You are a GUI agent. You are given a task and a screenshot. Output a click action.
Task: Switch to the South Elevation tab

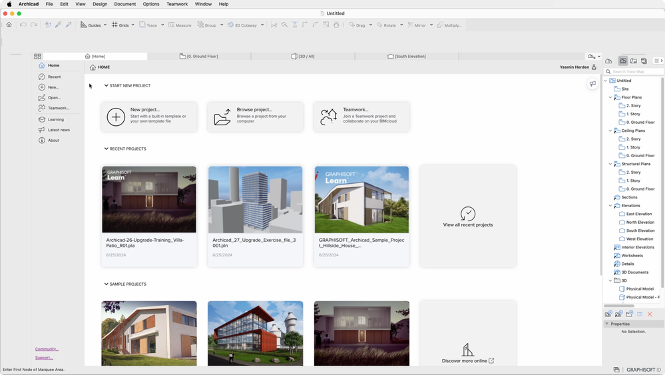point(407,56)
